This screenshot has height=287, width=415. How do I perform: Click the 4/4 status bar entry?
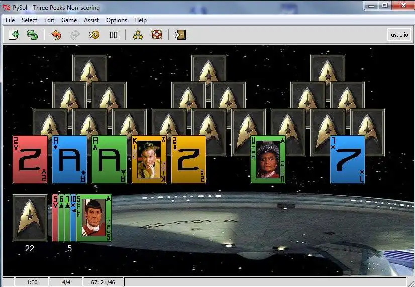[66, 282]
